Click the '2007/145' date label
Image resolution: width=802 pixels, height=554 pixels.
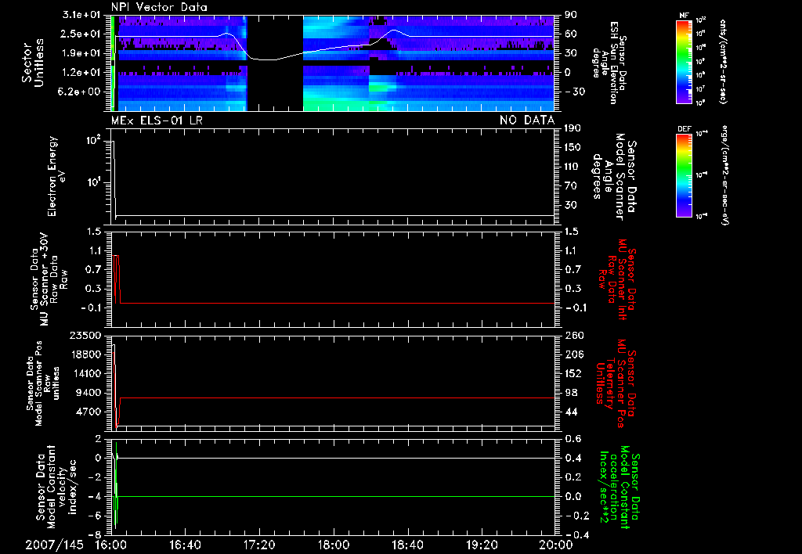click(x=54, y=545)
